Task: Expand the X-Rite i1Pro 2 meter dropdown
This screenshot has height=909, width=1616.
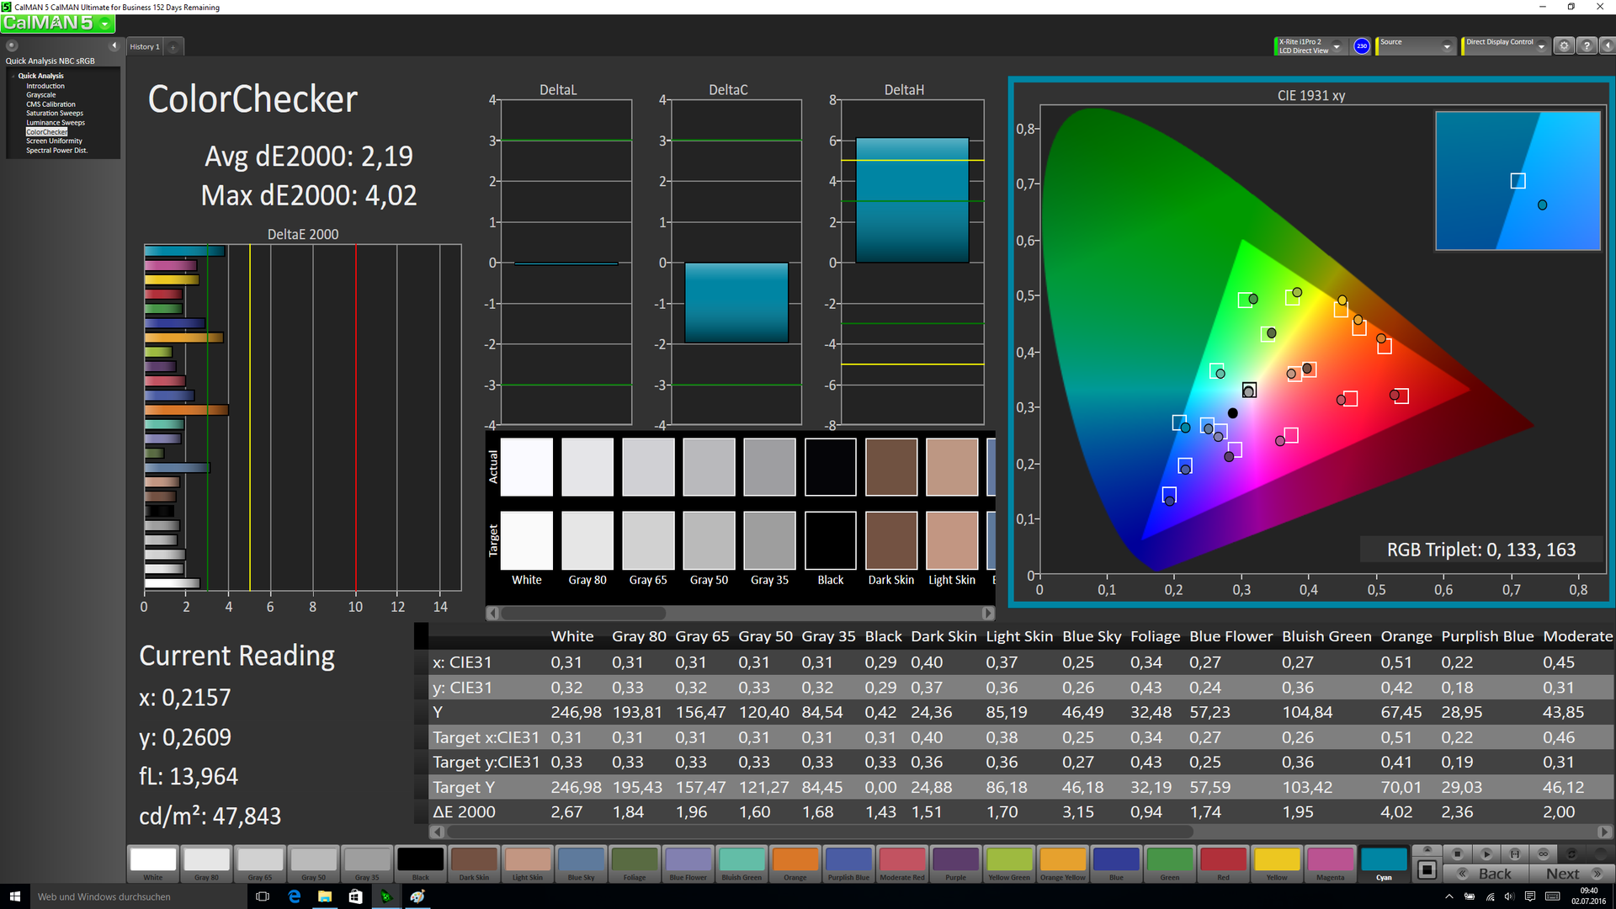Action: tap(1337, 46)
